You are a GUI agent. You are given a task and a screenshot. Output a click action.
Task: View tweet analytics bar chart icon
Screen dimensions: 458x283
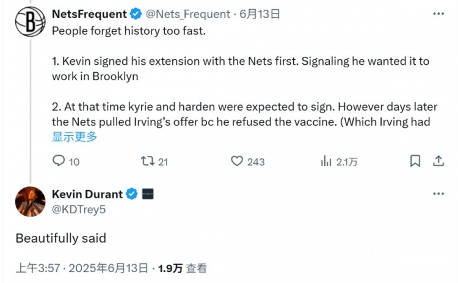pos(325,161)
